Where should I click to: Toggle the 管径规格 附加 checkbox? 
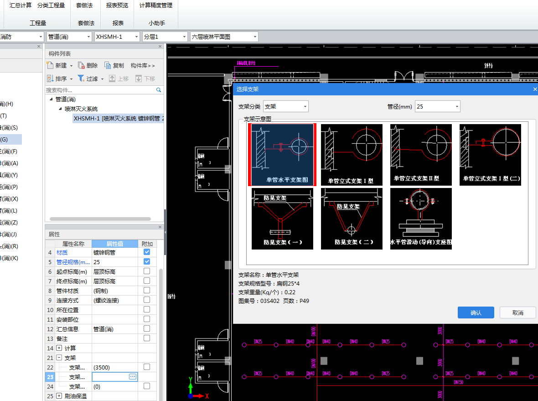147,261
